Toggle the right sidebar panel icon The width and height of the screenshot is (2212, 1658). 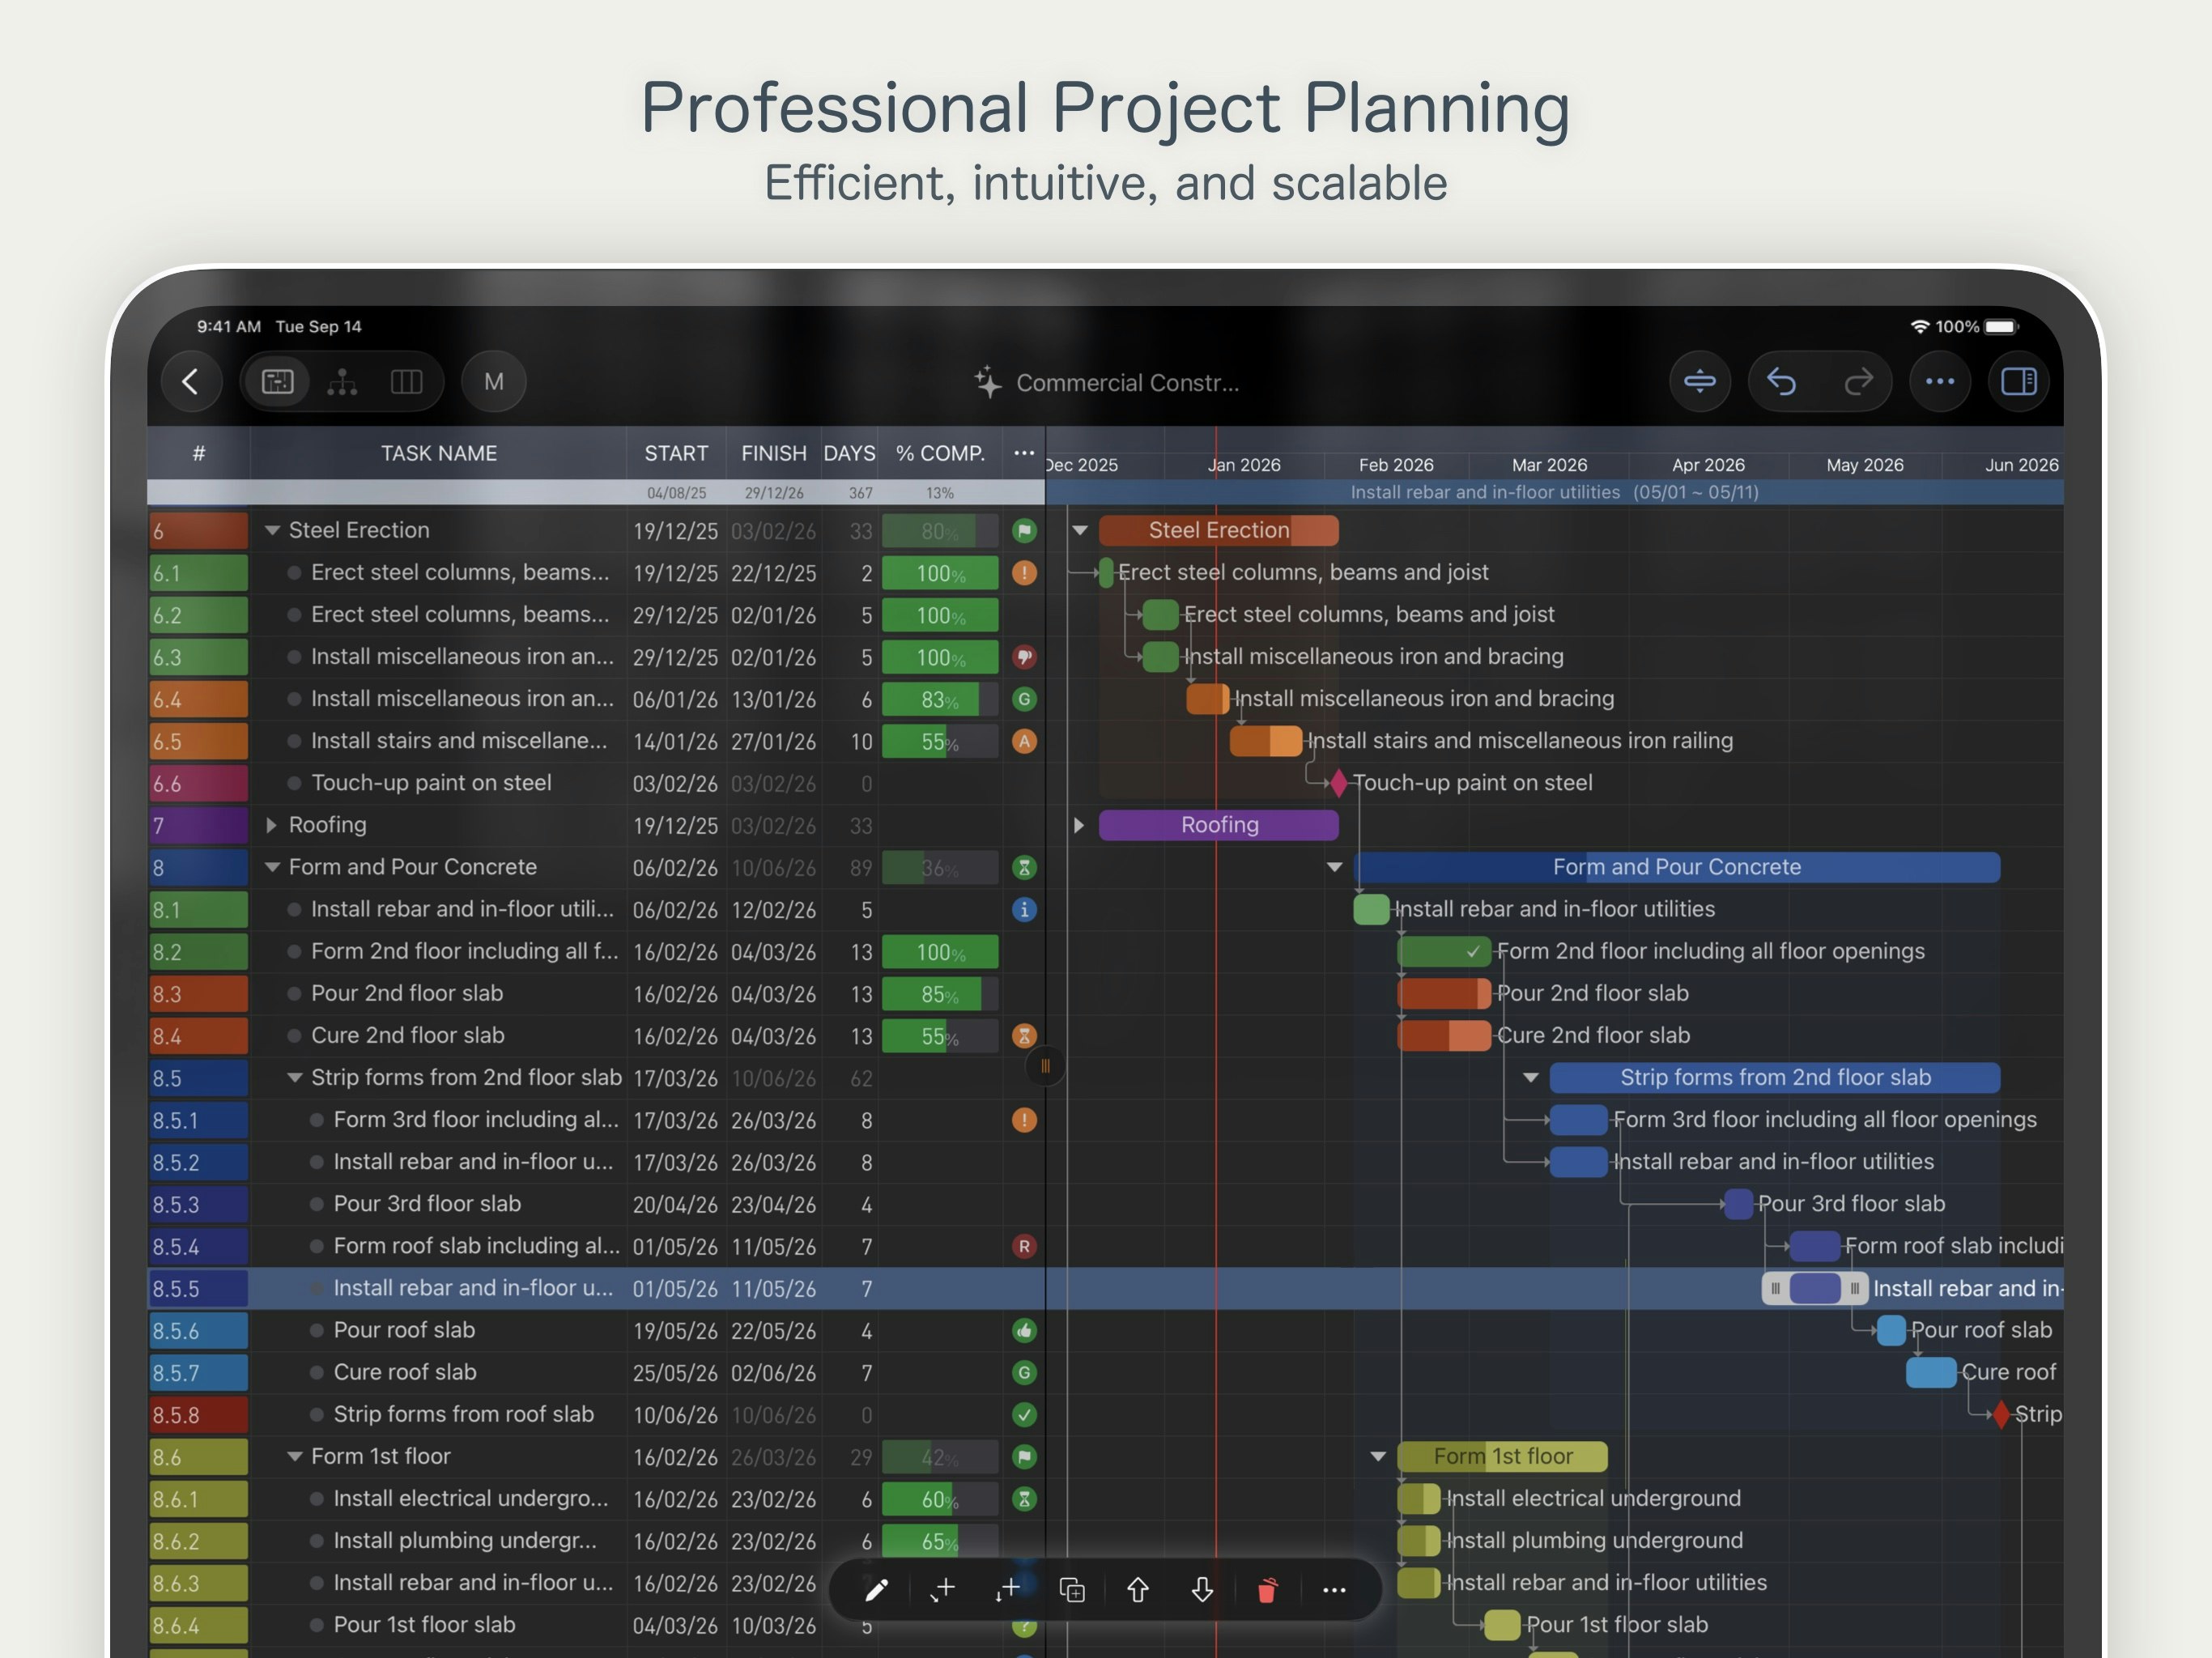tap(2018, 382)
